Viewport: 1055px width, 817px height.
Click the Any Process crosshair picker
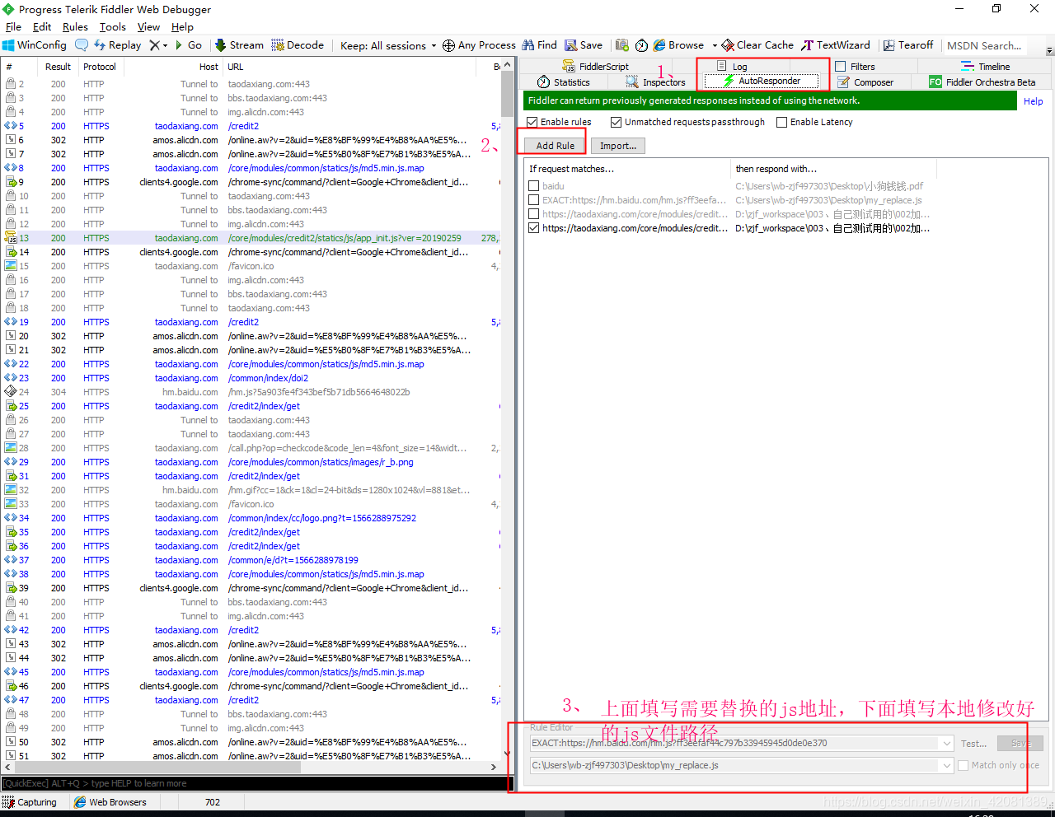(479, 45)
